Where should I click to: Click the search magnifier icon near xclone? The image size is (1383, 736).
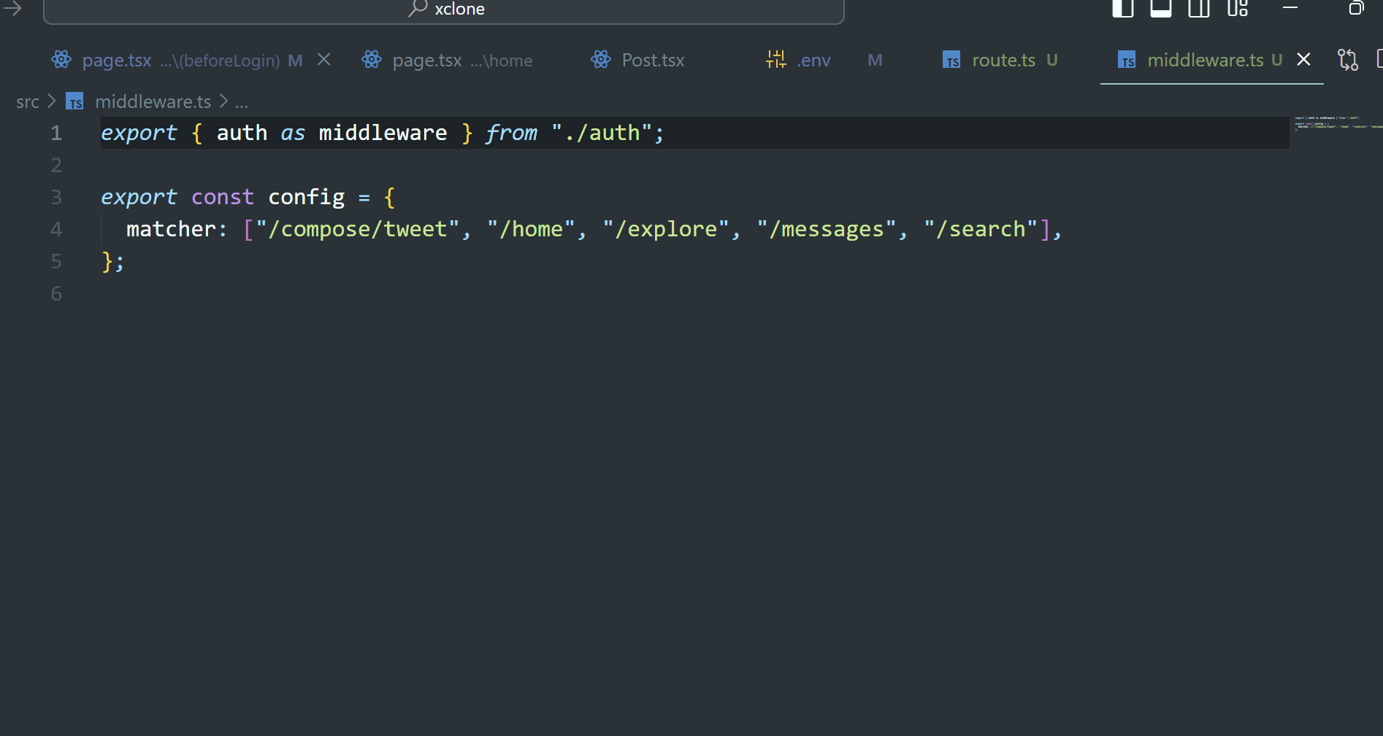[x=418, y=8]
